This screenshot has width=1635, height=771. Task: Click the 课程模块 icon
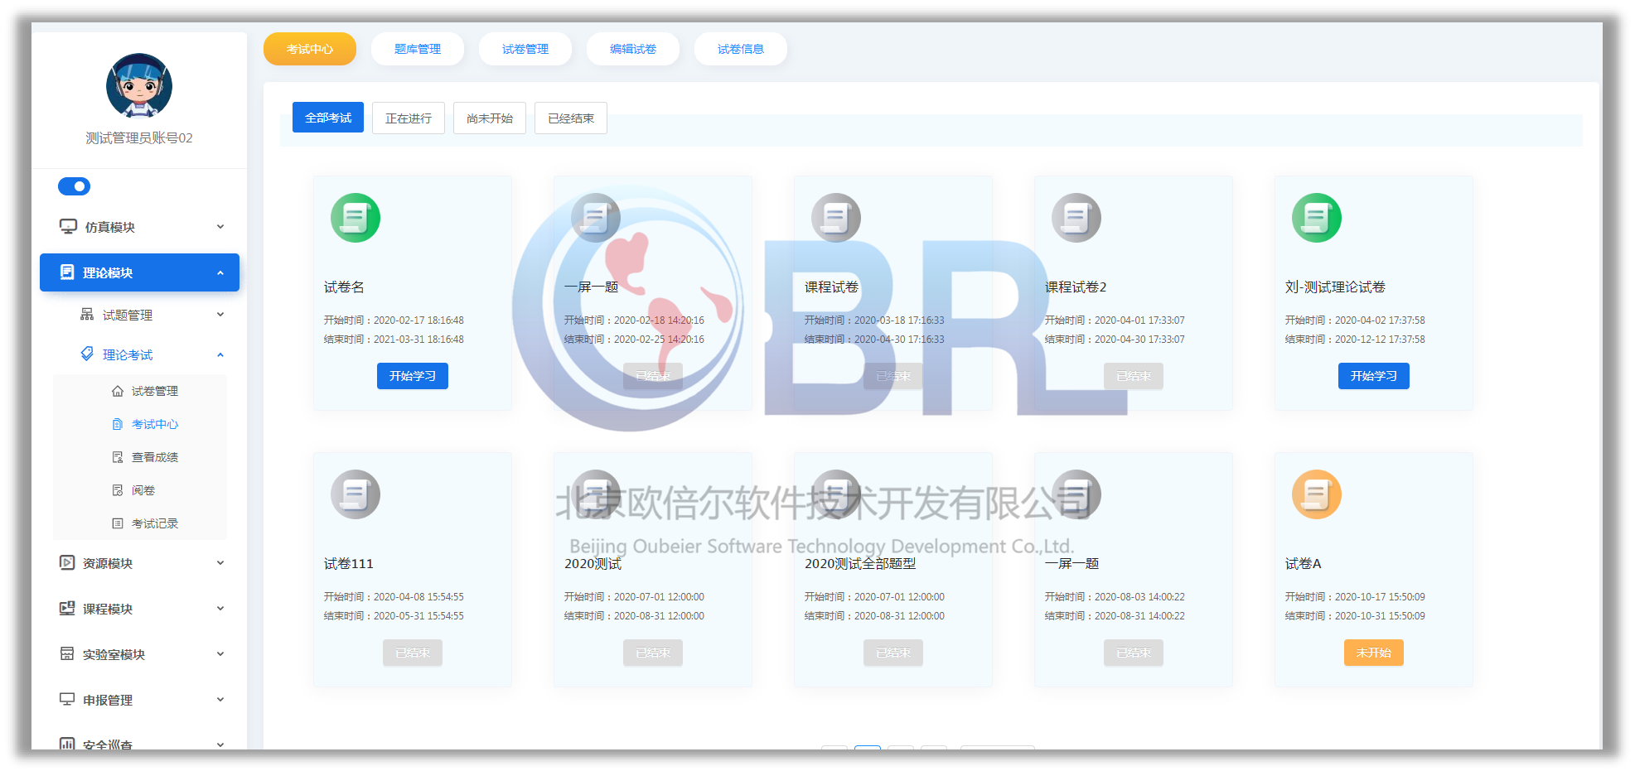(67, 608)
